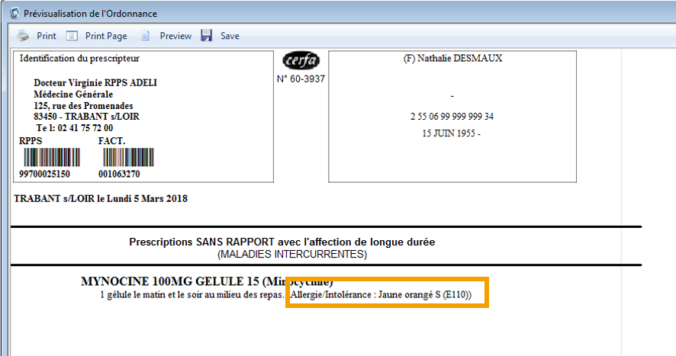Click the social security number 2 55 06 99
This screenshot has width=676, height=356.
pos(452,117)
